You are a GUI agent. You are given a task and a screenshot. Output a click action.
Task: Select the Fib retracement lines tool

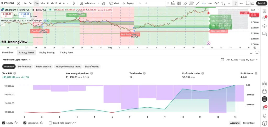click(x=191, y=3)
